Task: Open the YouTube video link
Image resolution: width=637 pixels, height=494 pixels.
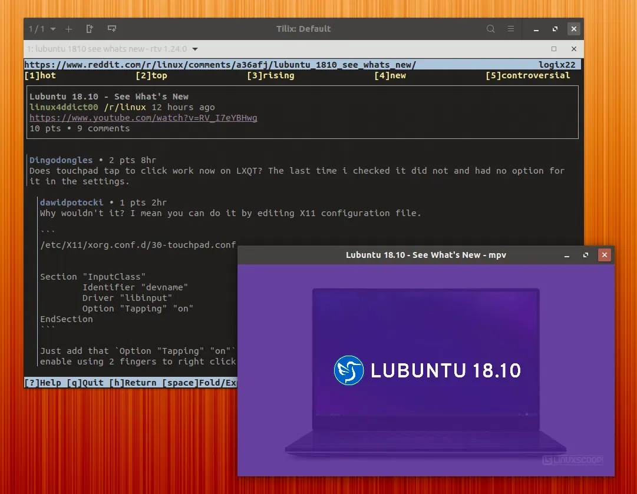Action: point(143,118)
